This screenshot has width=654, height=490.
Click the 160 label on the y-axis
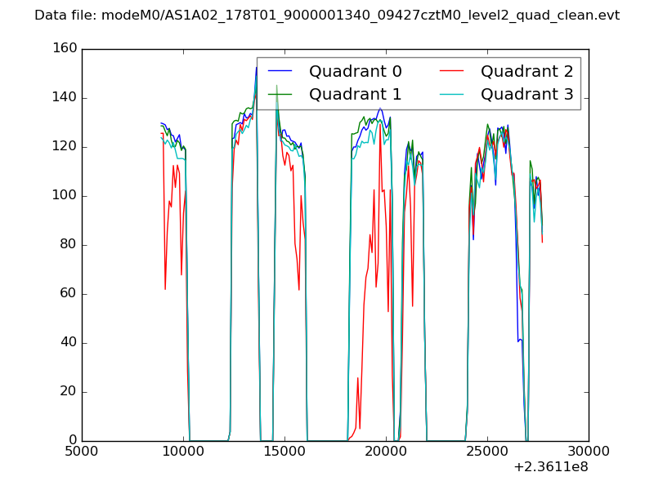coord(63,49)
